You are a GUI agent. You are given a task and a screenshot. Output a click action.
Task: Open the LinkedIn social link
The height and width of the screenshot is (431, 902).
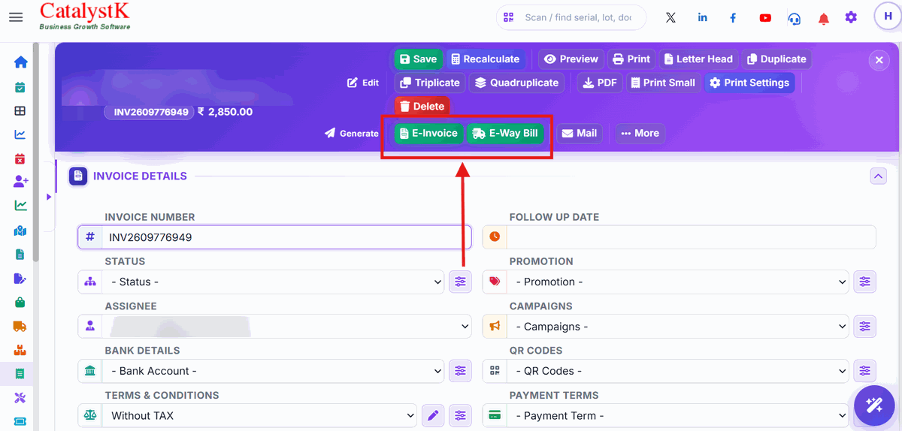702,17
